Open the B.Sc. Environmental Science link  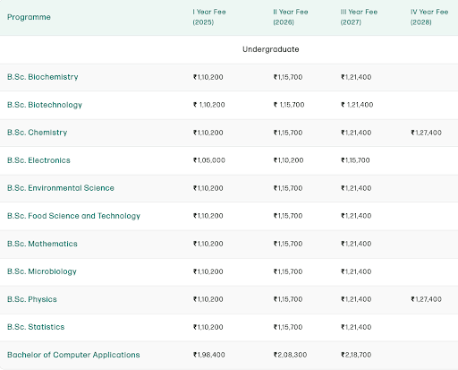[x=61, y=188]
